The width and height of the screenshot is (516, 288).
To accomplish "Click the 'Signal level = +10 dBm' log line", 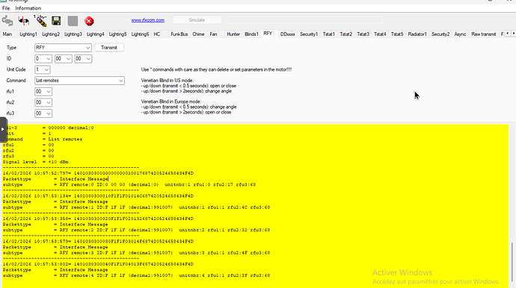I will tap(36, 162).
